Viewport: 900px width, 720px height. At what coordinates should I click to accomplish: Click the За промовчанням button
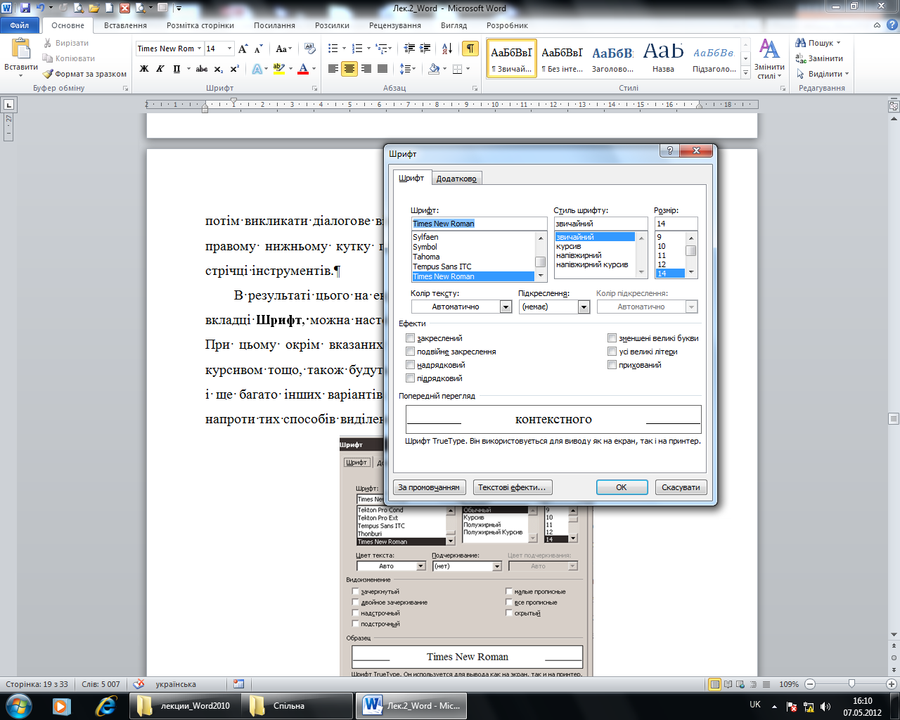(429, 487)
